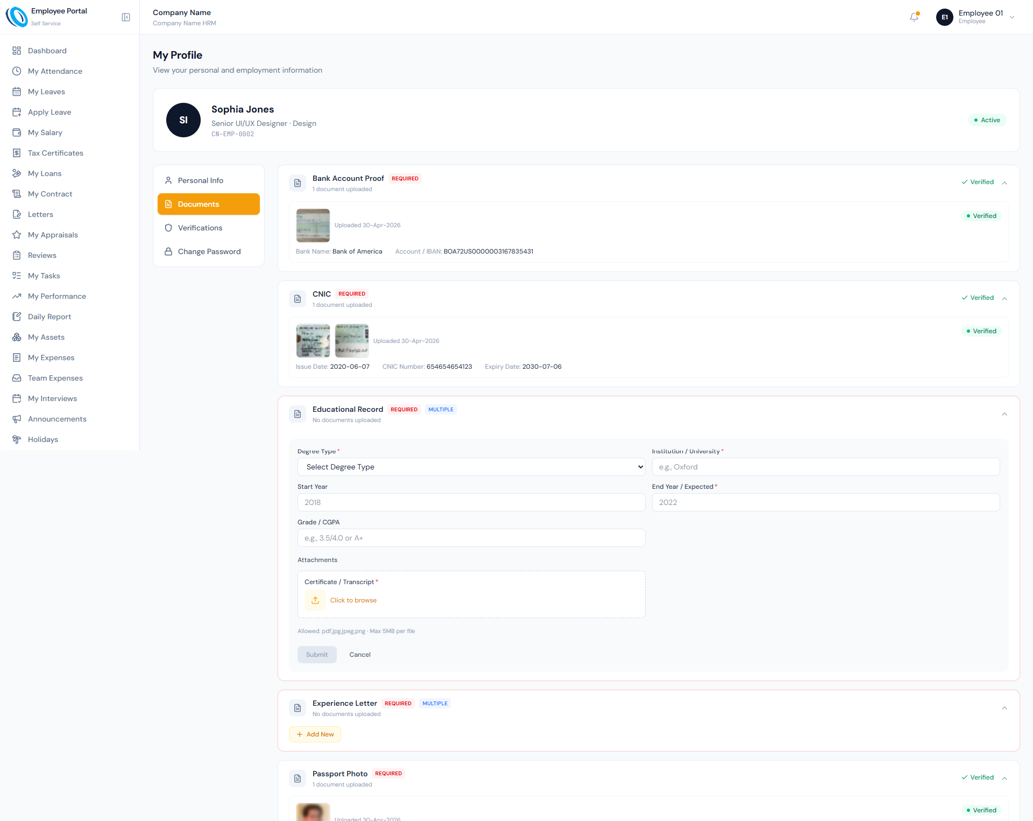The image size is (1033, 821).
Task: Select the Documents tab
Action: pyautogui.click(x=209, y=204)
